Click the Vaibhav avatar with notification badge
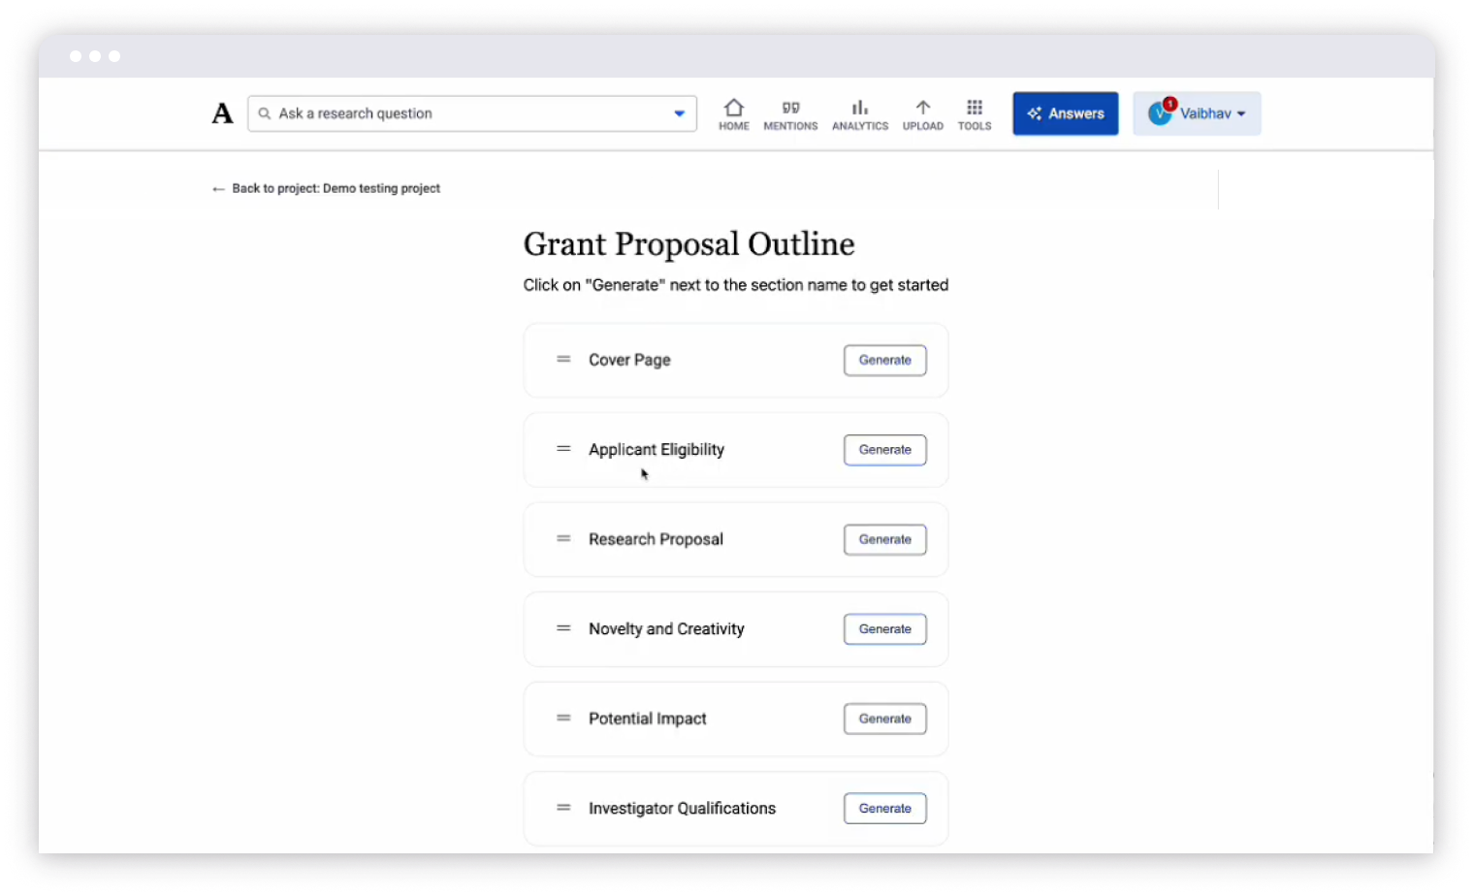Screen dimensions: 1474x896 (1162, 112)
